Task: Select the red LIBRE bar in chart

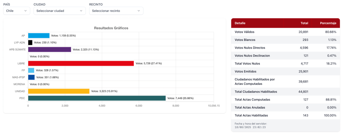Action: [81, 63]
